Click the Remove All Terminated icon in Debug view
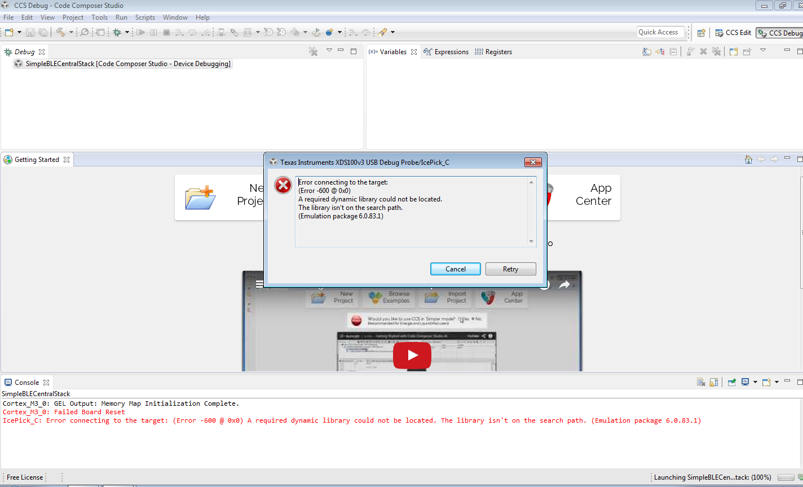803x487 pixels. coord(314,51)
